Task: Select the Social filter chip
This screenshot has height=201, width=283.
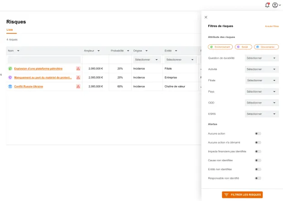Action: [x=243, y=47]
